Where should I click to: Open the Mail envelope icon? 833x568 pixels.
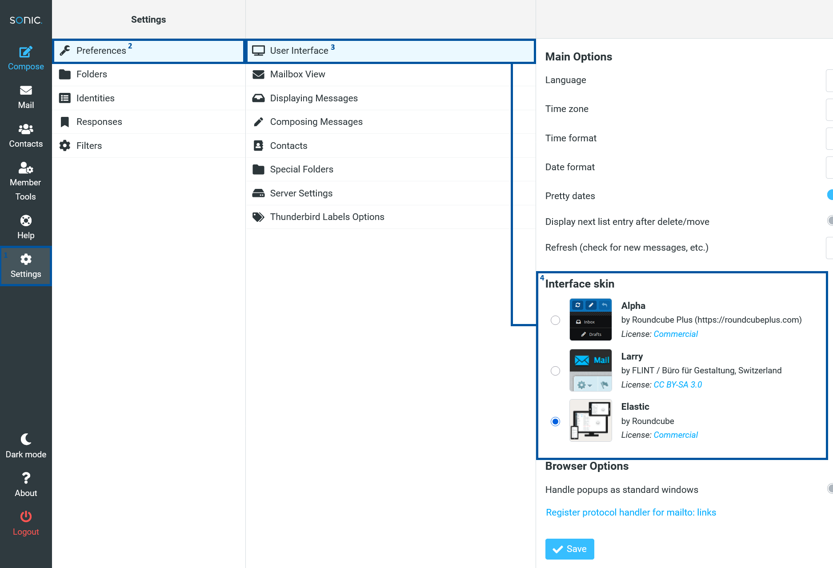(x=26, y=90)
